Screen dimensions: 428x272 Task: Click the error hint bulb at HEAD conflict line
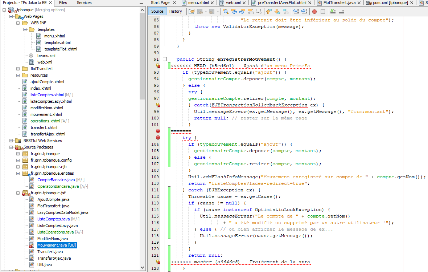[x=158, y=66]
